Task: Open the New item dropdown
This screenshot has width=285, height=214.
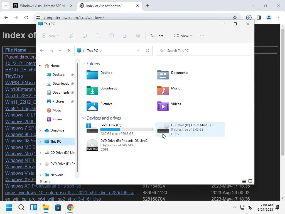Action: [51, 36]
